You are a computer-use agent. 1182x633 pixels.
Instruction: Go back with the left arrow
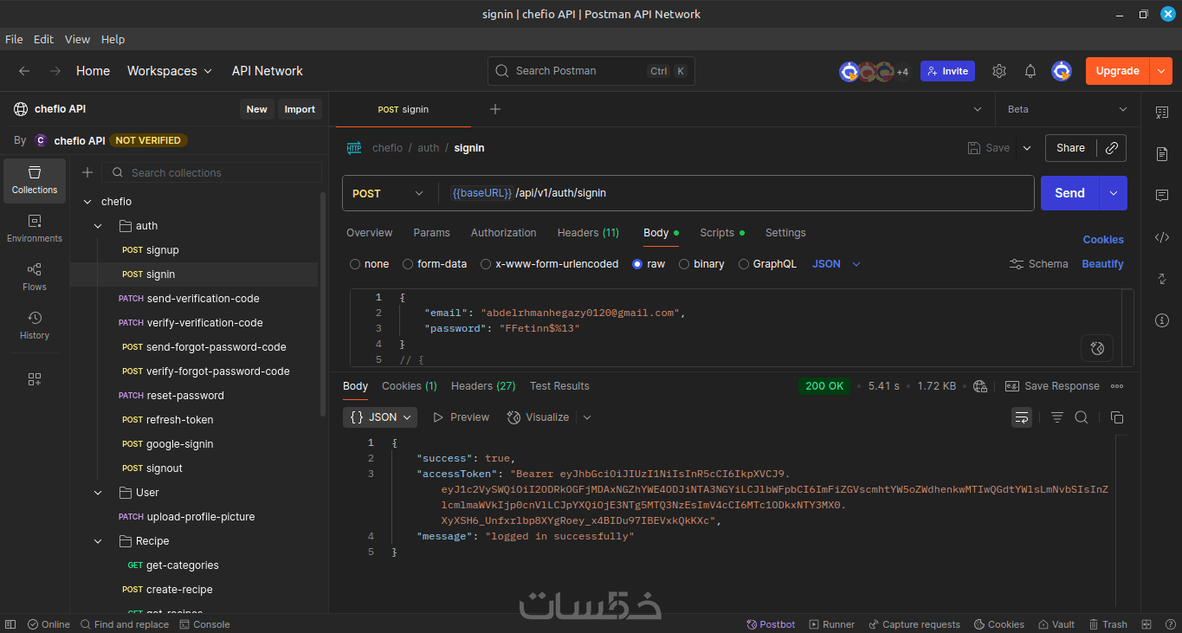[24, 71]
